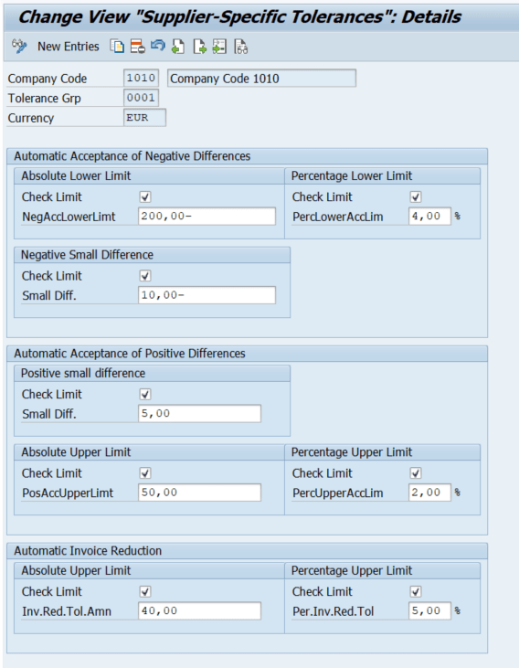Viewport: 519px width, 668px height.
Task: Click the negative Small Diff. field 10,00-
Action: pos(207,295)
